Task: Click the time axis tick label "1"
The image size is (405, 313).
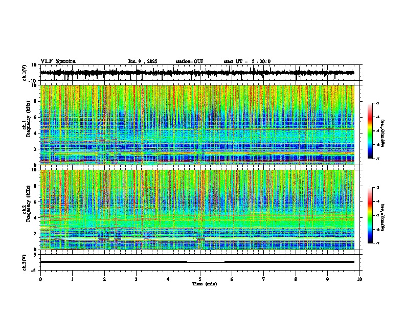Action: [x=72, y=279]
